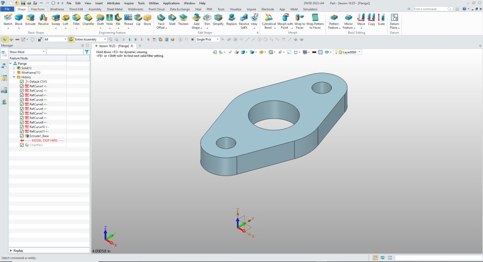Uncheck the Extrude1_Base feature checkbox
This screenshot has width=483, height=262.
click(x=22, y=136)
